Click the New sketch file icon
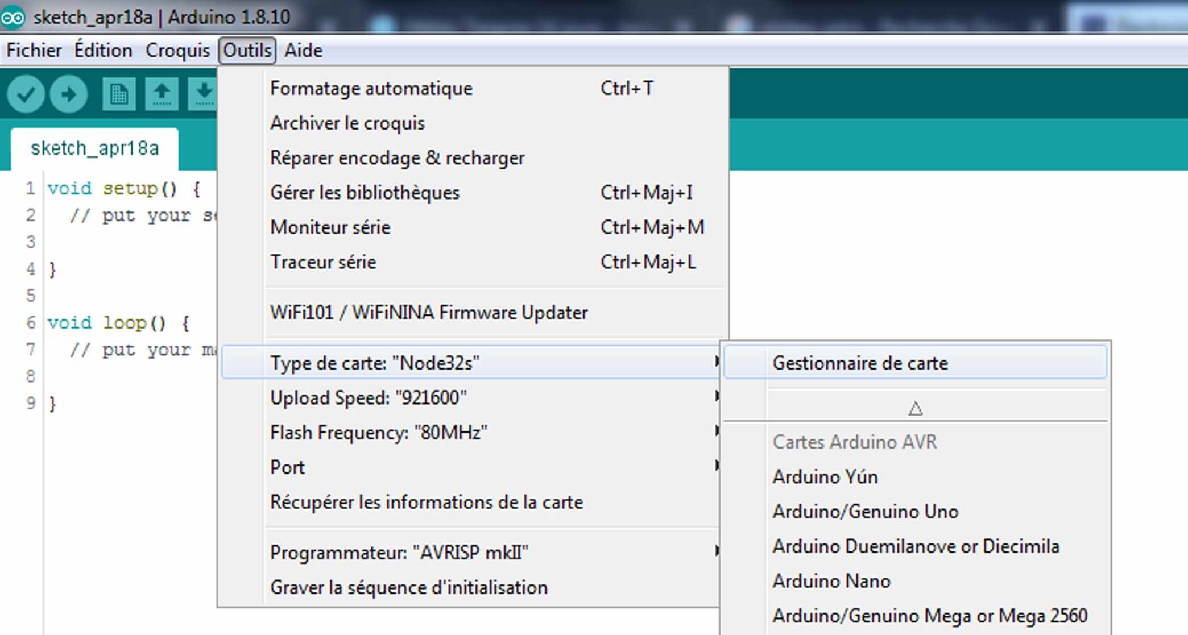This screenshot has height=635, width=1188. pyautogui.click(x=119, y=94)
